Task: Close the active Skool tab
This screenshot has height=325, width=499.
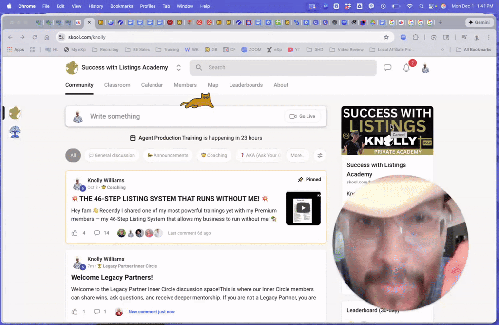Action: [x=89, y=22]
